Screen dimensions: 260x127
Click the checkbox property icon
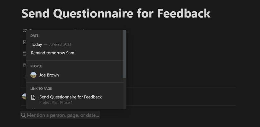(25, 42)
